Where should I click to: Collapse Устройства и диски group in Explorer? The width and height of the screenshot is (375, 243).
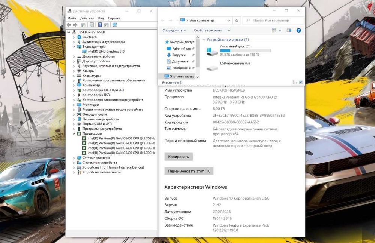204,40
